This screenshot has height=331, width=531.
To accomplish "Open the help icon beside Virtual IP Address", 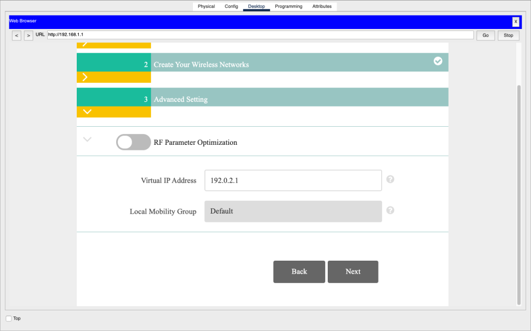I will pos(390,179).
